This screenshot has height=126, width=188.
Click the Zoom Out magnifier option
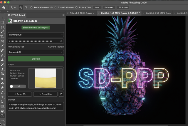coord(26,7)
